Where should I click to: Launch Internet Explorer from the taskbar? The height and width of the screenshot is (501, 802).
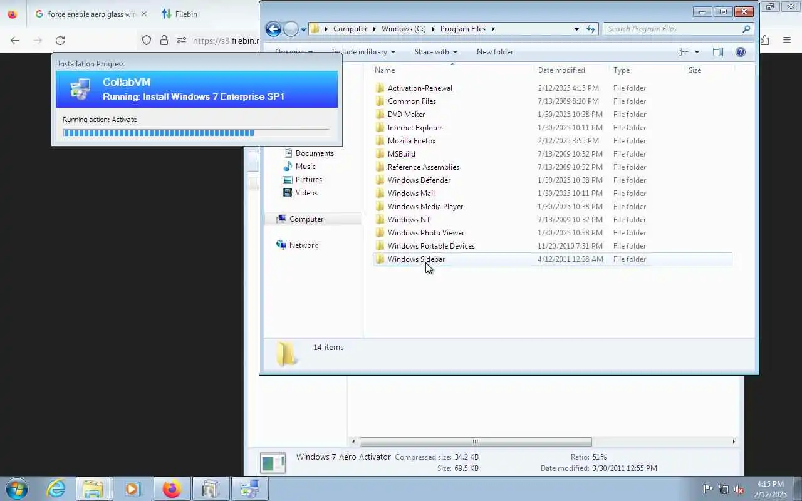[56, 488]
